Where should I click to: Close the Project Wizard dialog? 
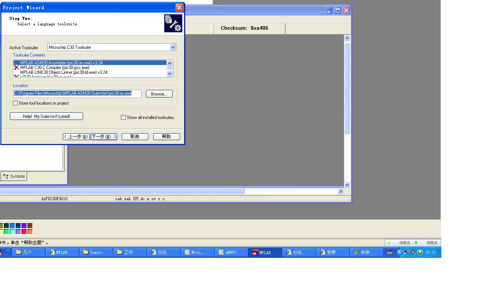tap(179, 7)
